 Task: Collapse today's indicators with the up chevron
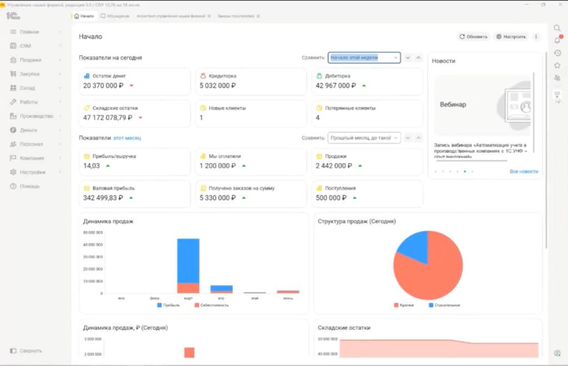point(418,58)
